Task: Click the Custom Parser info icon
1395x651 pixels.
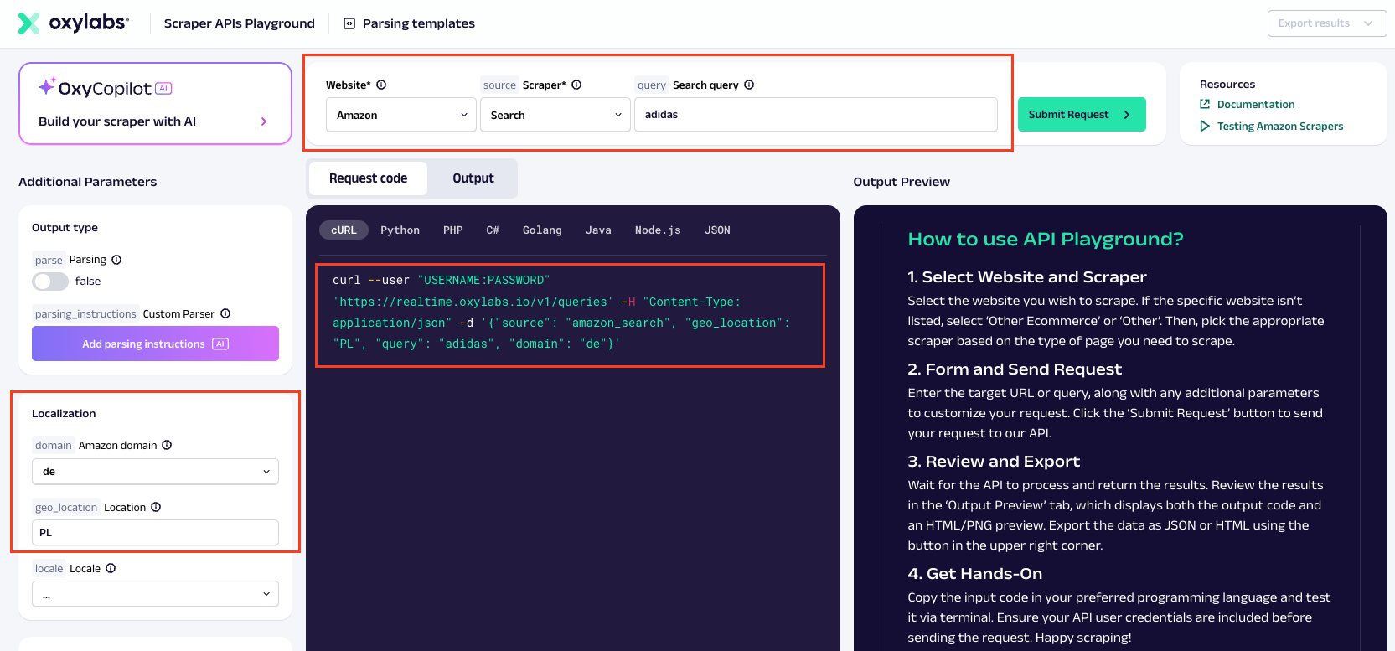Action: coord(225,313)
